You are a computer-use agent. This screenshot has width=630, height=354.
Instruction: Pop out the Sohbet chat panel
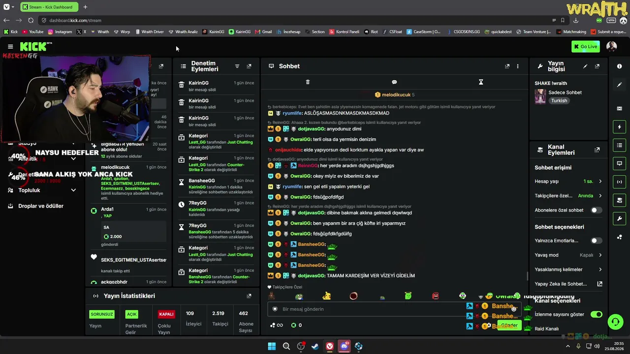507,66
